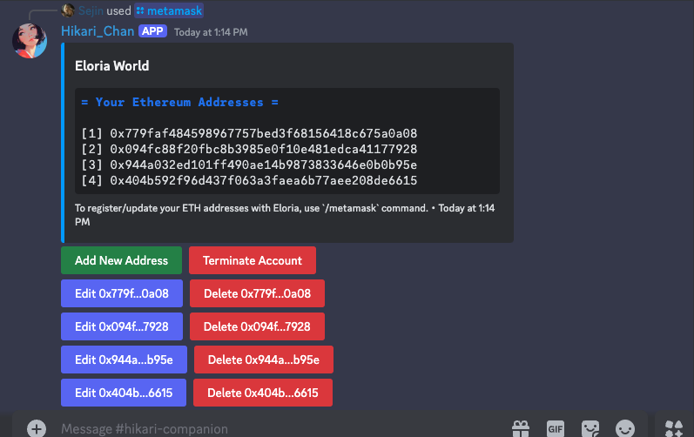Click address line [3] 0x944a032e...
Image resolution: width=694 pixels, height=437 pixels.
(249, 165)
